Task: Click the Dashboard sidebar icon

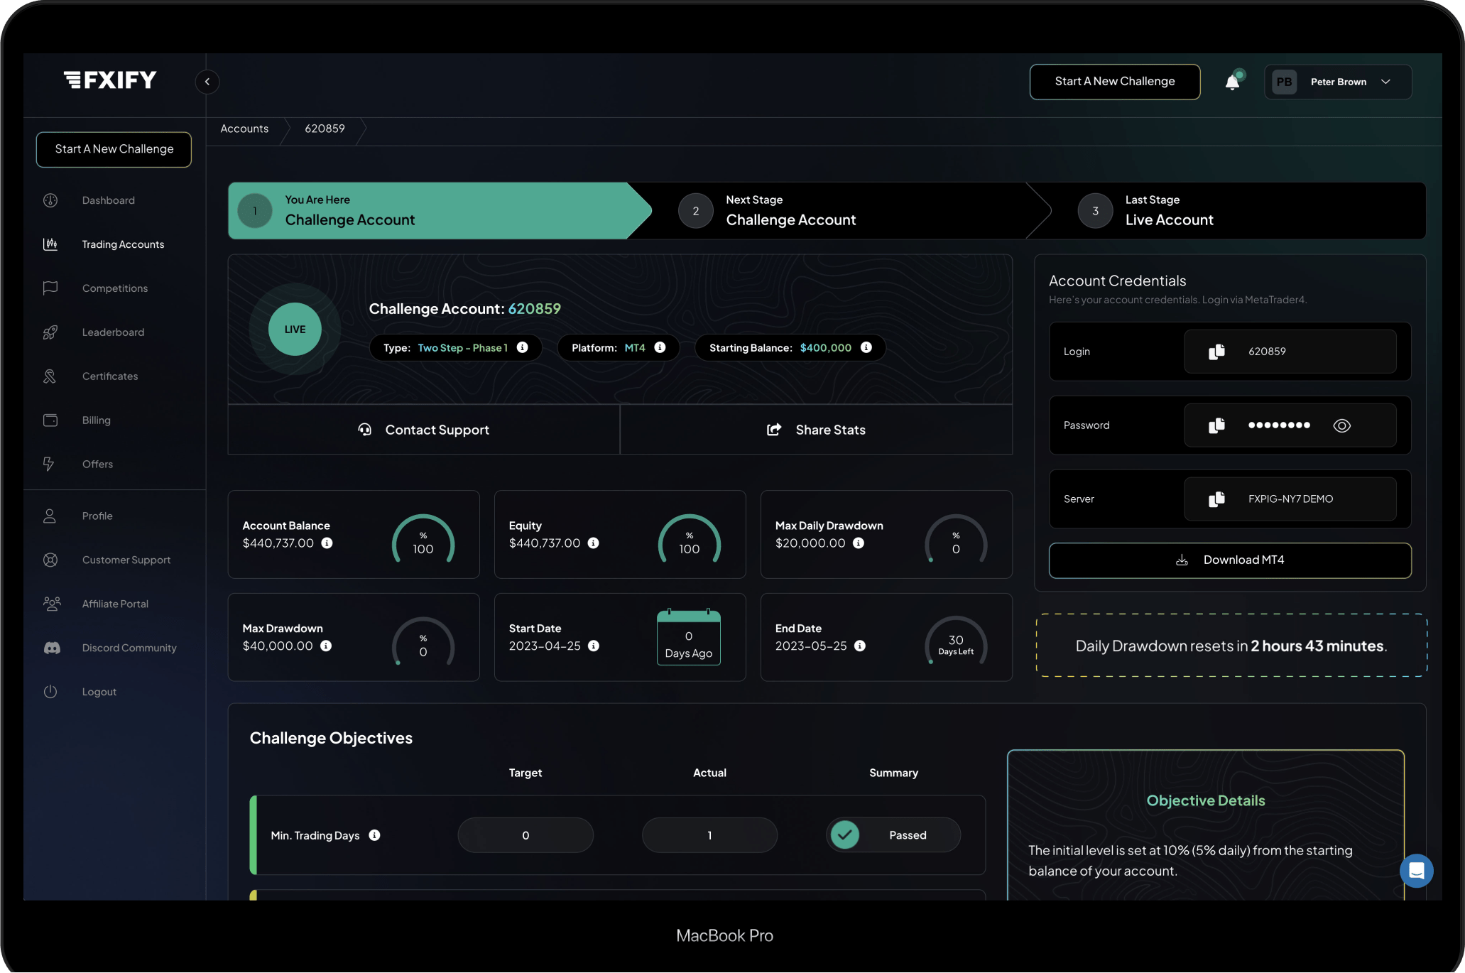Action: [50, 200]
